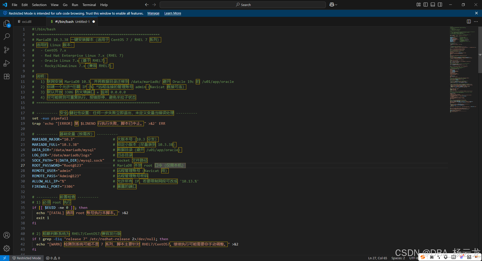The image size is (482, 261).
Task: Click the Sogou voice input microphone
Action: click(x=446, y=257)
